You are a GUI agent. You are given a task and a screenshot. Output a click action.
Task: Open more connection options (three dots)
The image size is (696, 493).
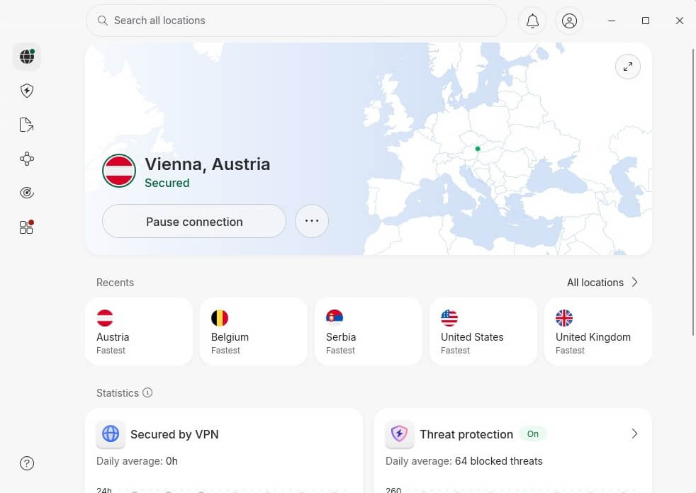pos(312,221)
